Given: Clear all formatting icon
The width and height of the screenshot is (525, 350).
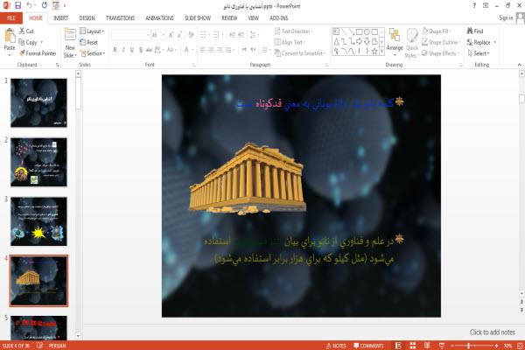Looking at the screenshot, I should (191, 35).
